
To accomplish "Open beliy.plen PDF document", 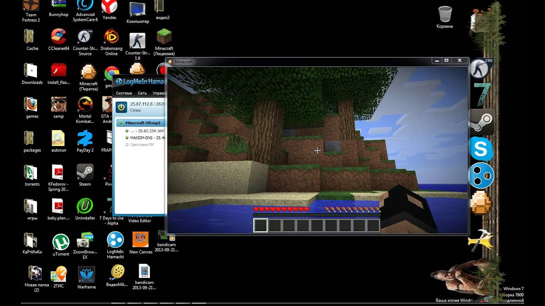I will point(59,210).
